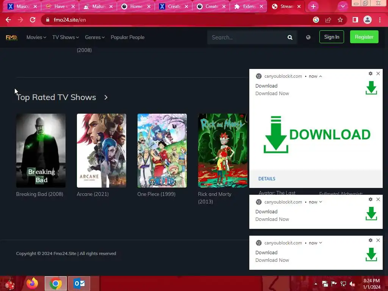This screenshot has height=291, width=388.
Task: Click the Start button ornament
Action: click(x=10, y=284)
